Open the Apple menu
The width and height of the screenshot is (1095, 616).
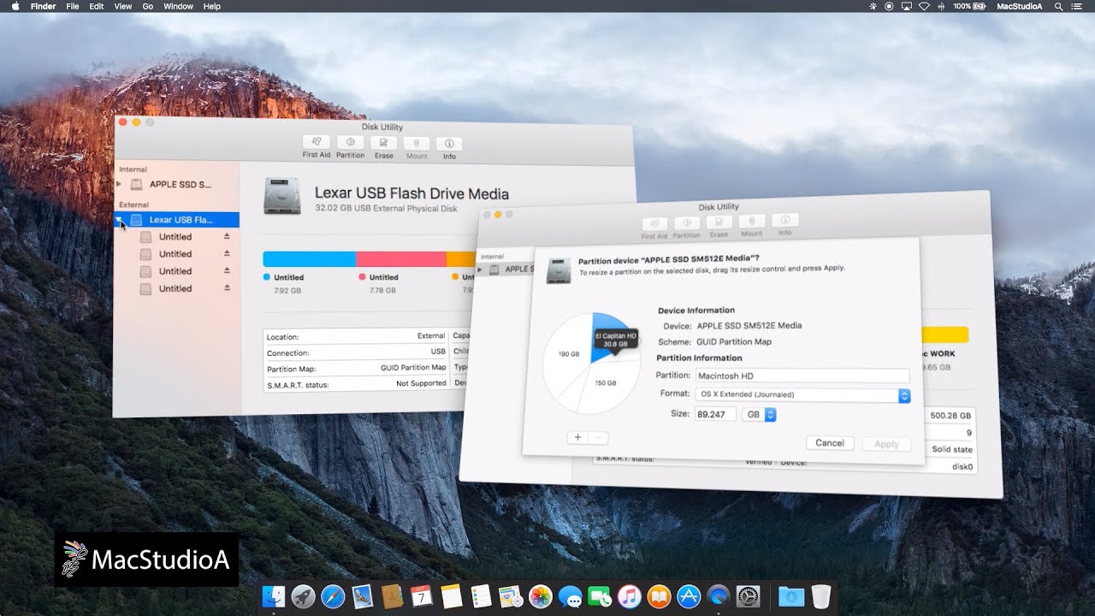15,6
